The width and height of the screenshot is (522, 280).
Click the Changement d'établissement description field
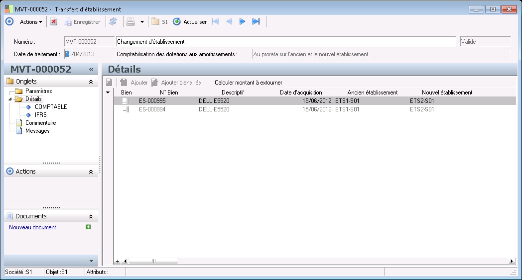[x=285, y=42]
